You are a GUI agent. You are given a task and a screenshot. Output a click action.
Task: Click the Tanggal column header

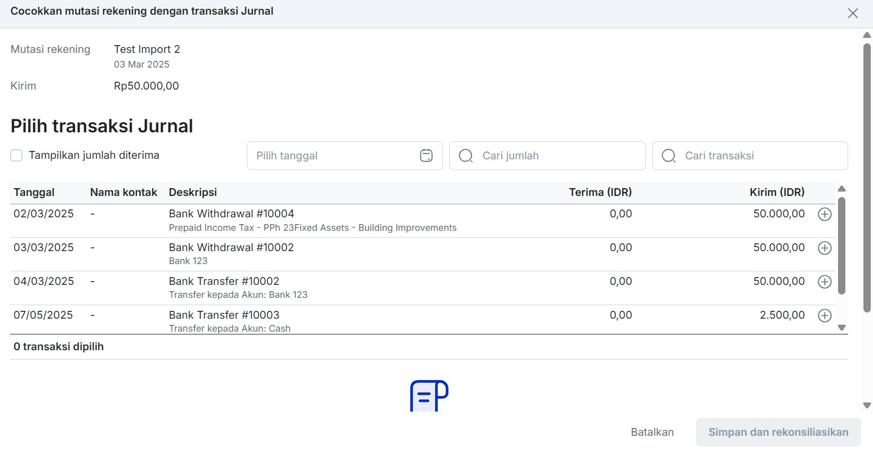coord(34,193)
